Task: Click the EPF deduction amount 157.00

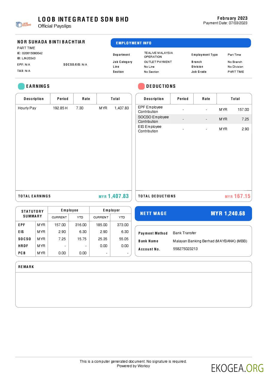Action: 243,110
